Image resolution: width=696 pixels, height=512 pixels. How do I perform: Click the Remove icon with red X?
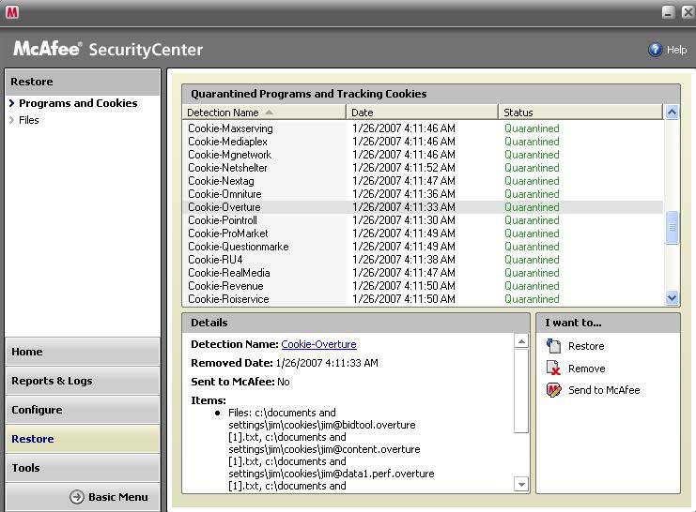pyautogui.click(x=553, y=368)
